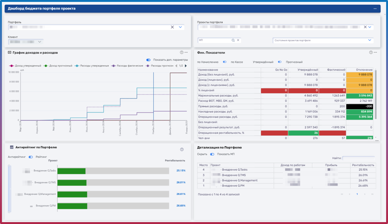388x224 pixels.
Task: Open help icon for Фин. Показатели
Action: click(371, 52)
